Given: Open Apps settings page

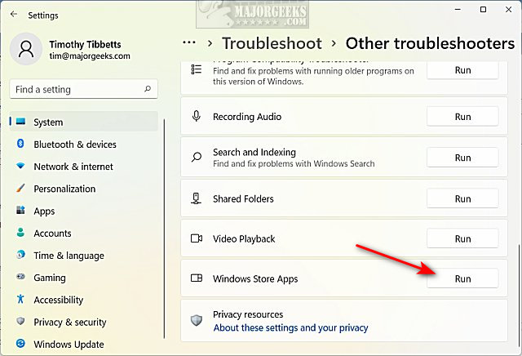Looking at the screenshot, I should pyautogui.click(x=84, y=211).
